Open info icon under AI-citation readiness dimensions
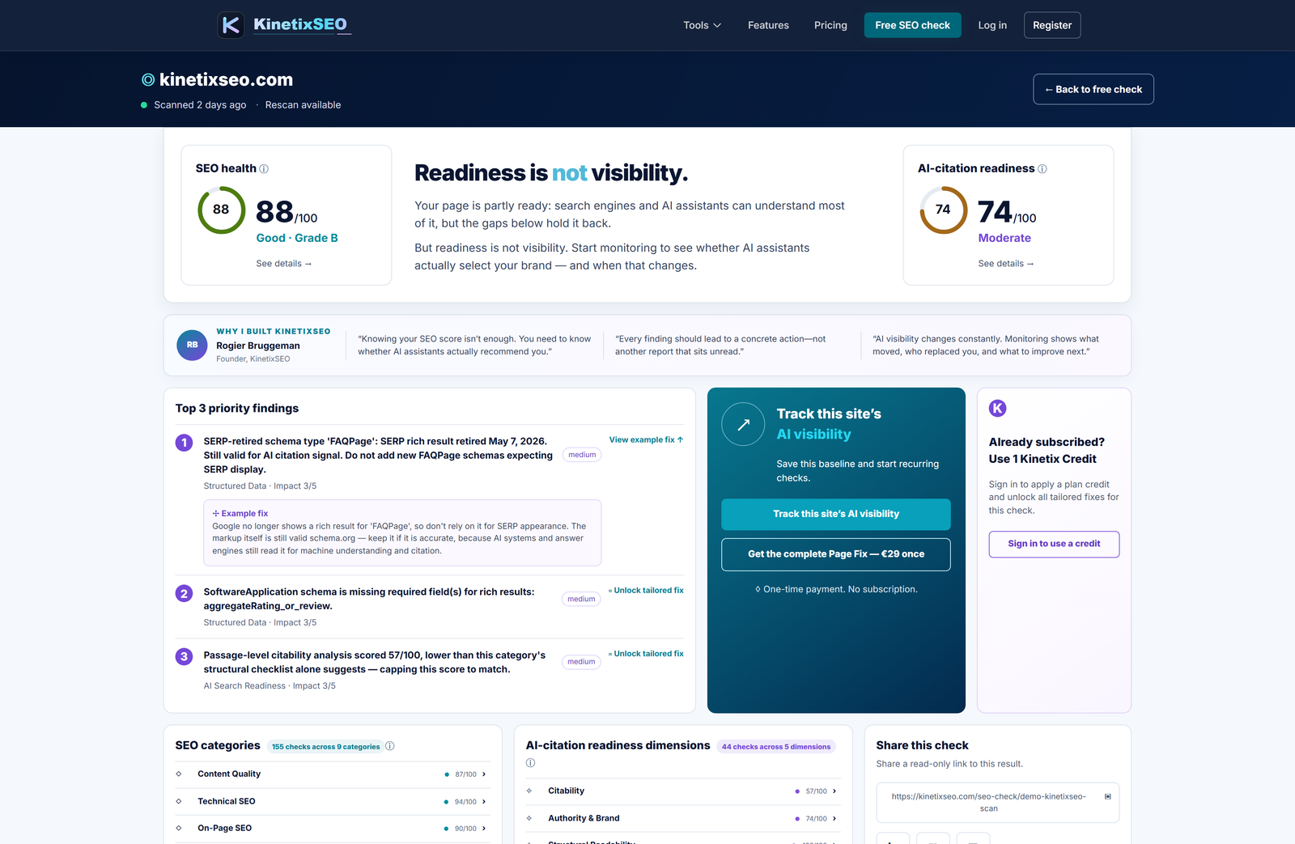 (531, 763)
